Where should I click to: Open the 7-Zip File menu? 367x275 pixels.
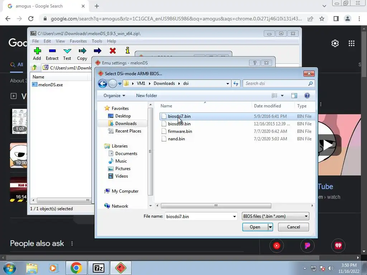click(x=35, y=41)
